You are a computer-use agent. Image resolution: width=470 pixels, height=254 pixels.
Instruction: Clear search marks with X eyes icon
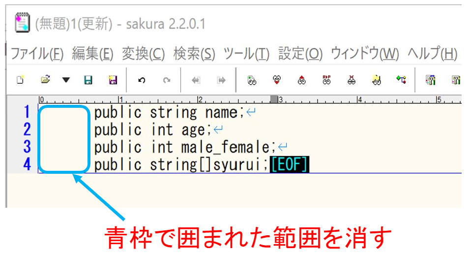352,80
